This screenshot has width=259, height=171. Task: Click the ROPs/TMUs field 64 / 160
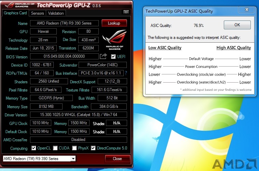[x=42, y=73]
